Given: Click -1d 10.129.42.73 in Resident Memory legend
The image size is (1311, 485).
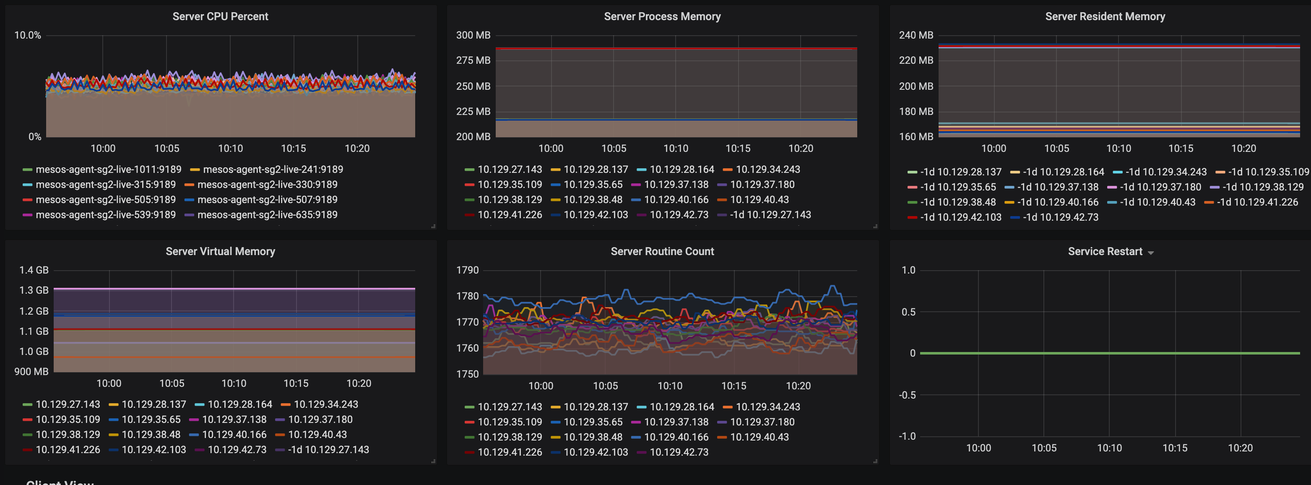Looking at the screenshot, I should coord(1061,217).
